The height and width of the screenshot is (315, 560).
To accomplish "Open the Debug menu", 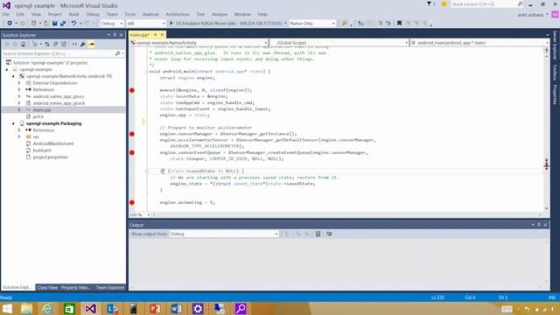I will point(93,14).
